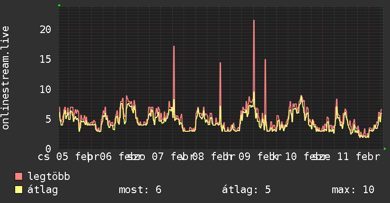Click the green arrow atop the y-axis

(59, 5)
